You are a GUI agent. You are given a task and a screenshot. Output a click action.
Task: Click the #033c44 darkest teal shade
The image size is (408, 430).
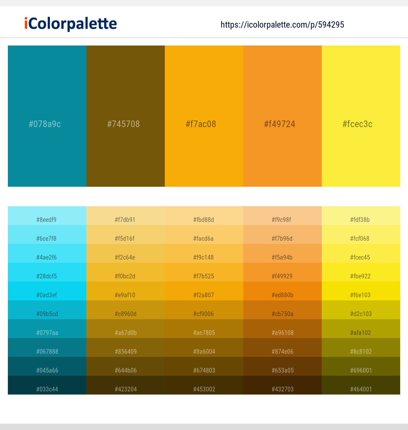(x=47, y=389)
